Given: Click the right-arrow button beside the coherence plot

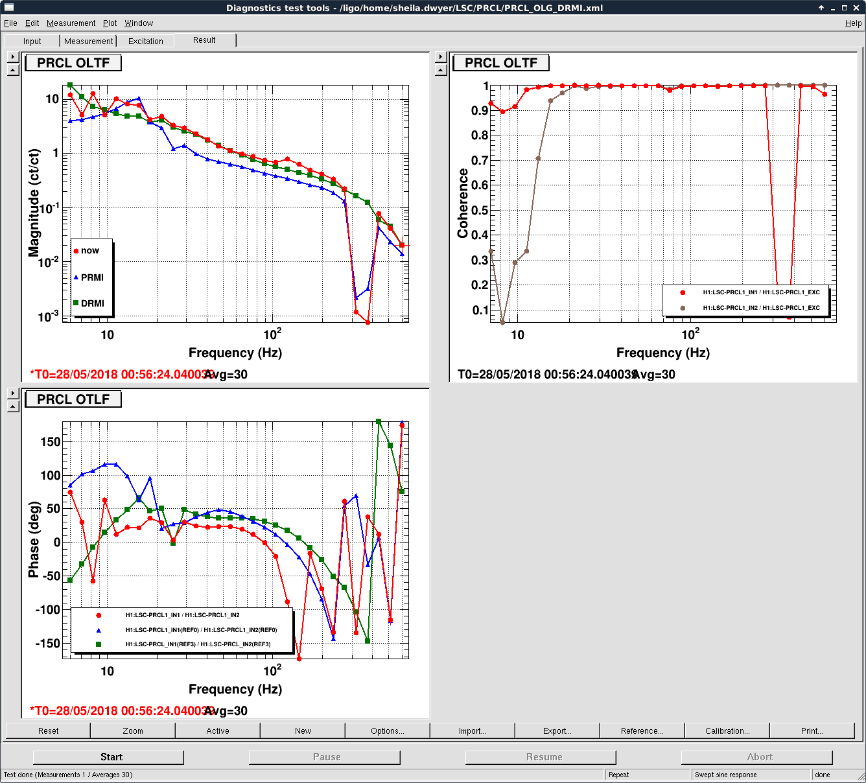Looking at the screenshot, I should coord(441,57).
